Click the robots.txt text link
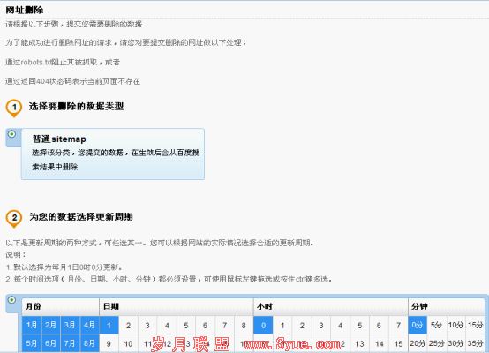Viewport: 489px width, 353px height. tap(36, 62)
